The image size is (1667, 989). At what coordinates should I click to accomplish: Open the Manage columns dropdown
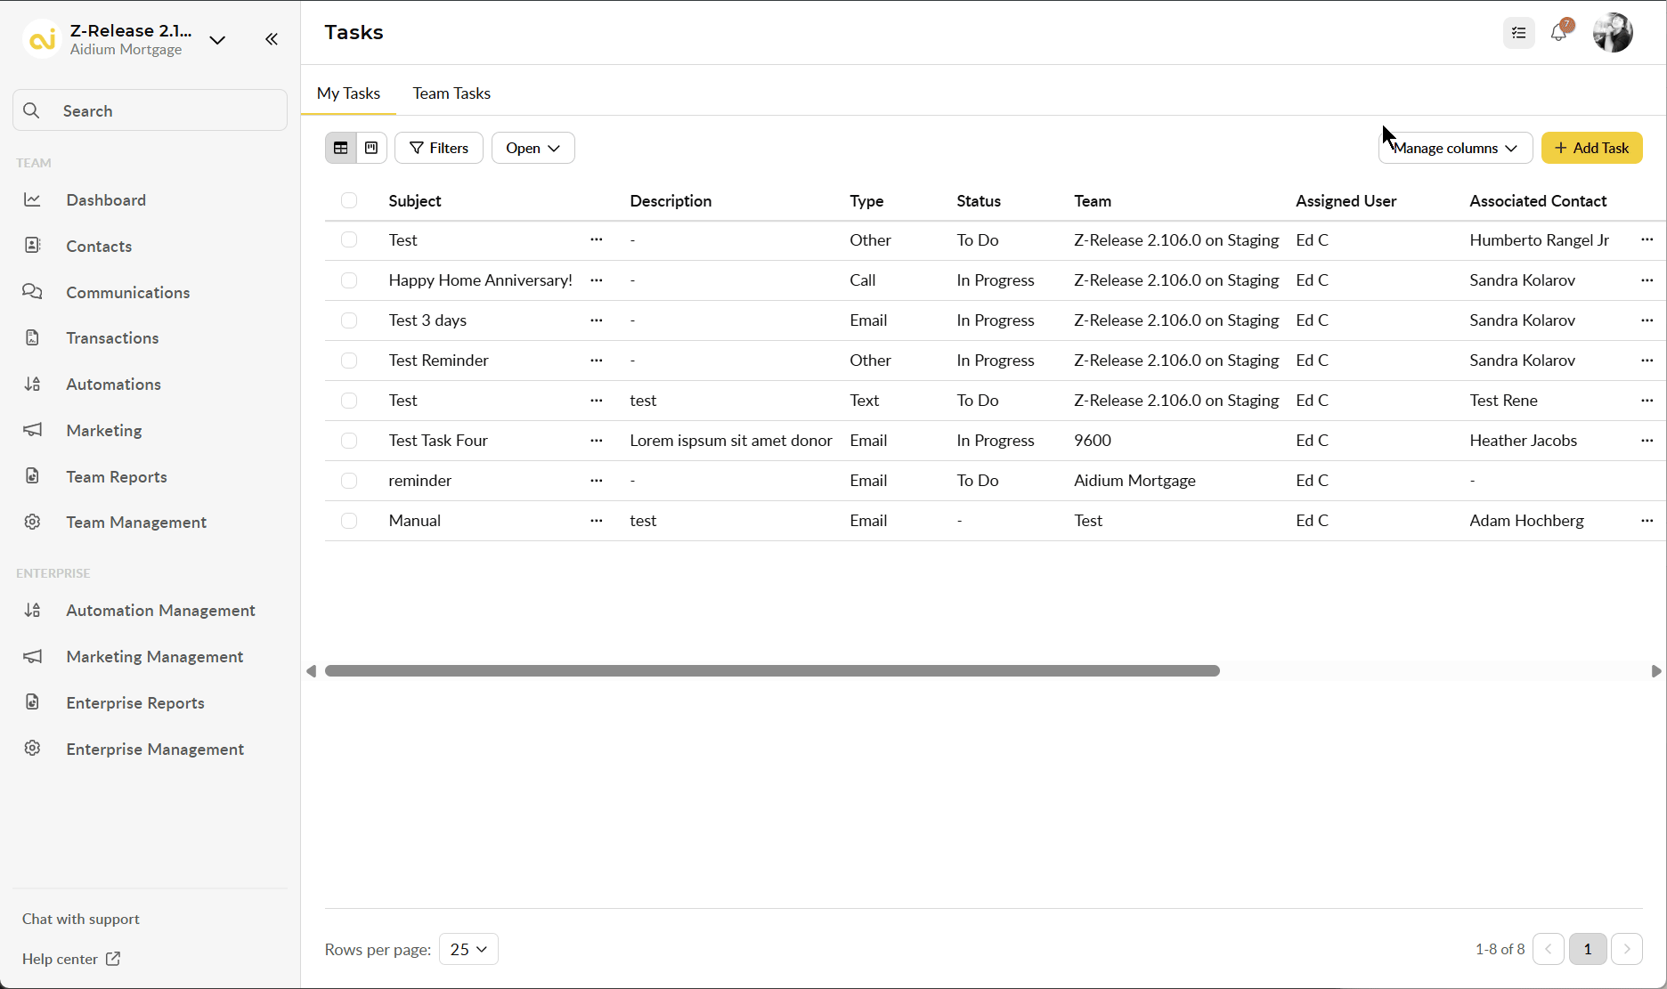pos(1455,148)
